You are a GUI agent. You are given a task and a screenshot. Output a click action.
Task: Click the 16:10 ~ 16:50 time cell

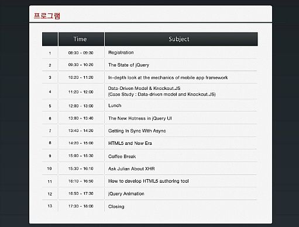[x=81, y=181]
